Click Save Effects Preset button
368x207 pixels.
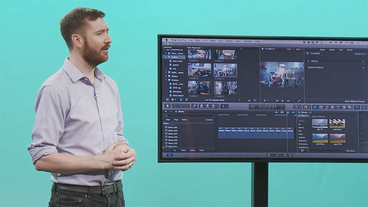coord(354,101)
